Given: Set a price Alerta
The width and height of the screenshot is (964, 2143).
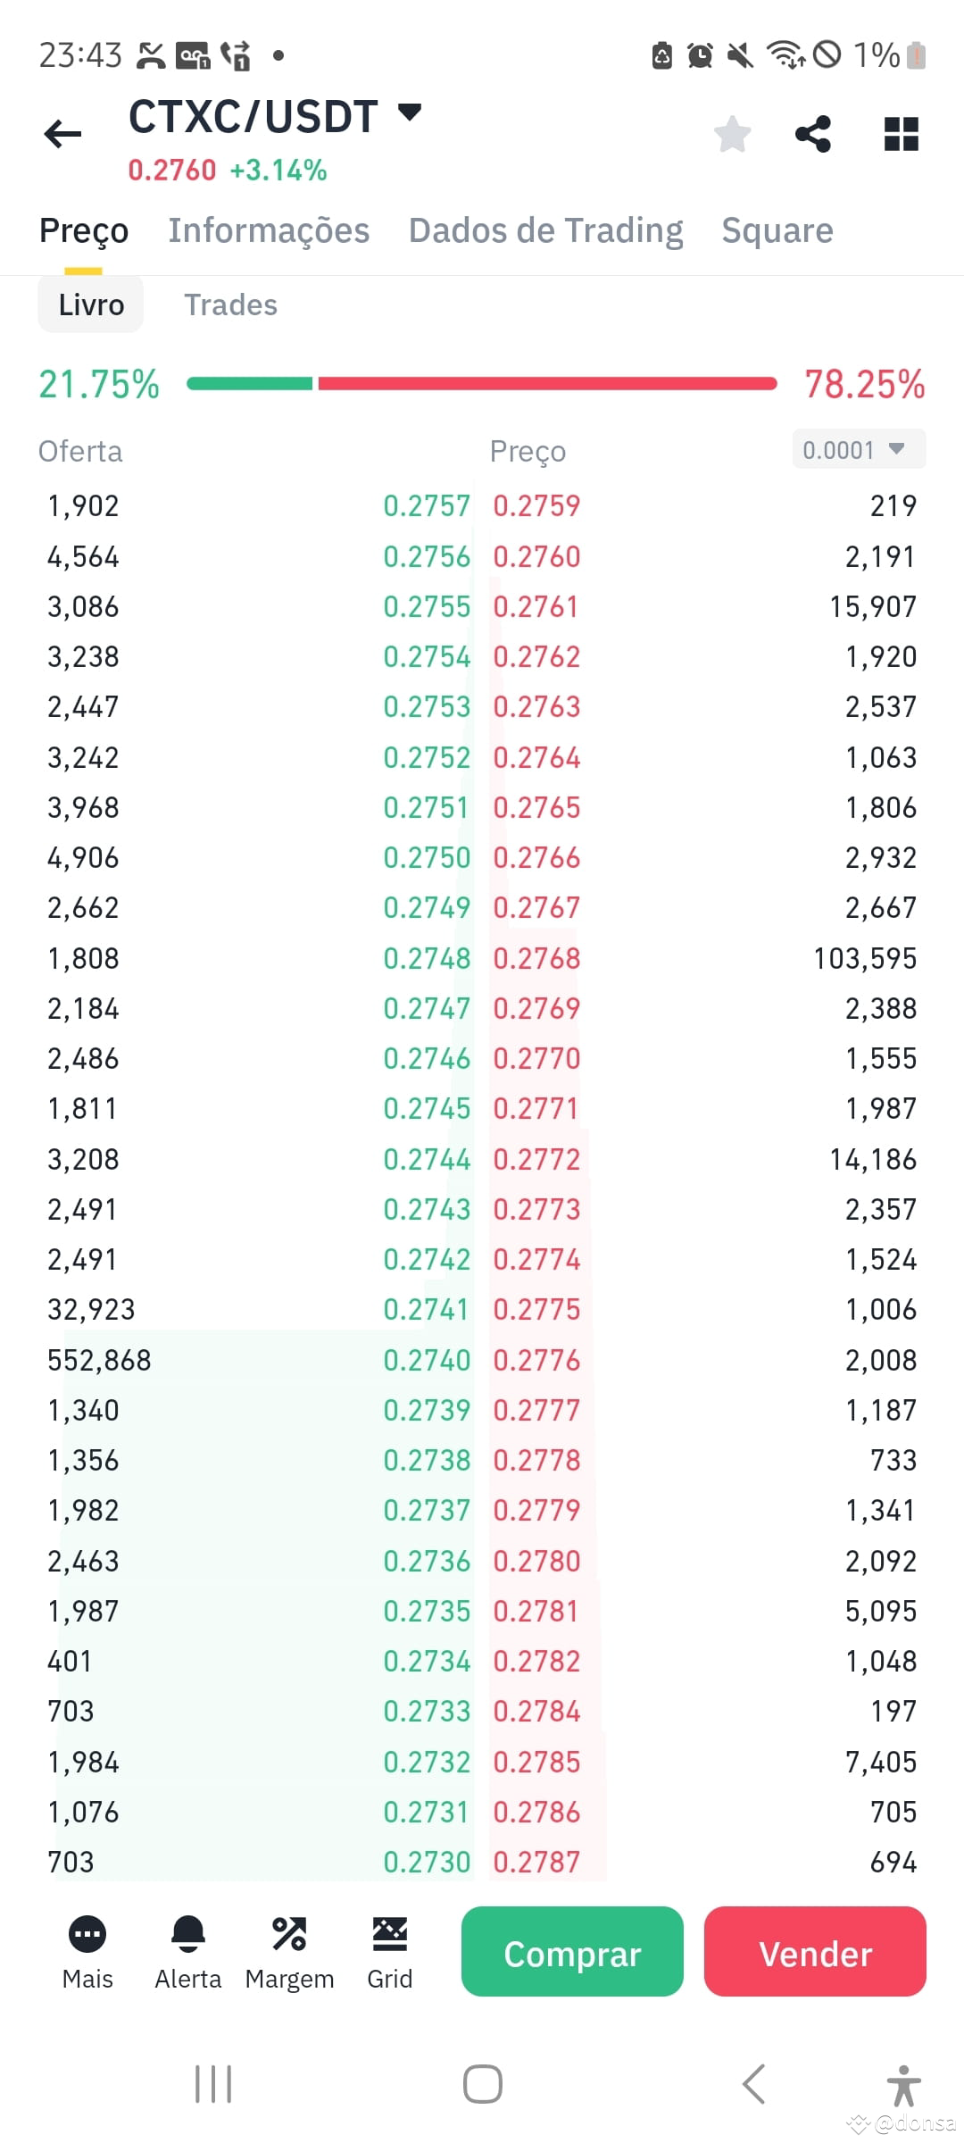Looking at the screenshot, I should 187,1951.
